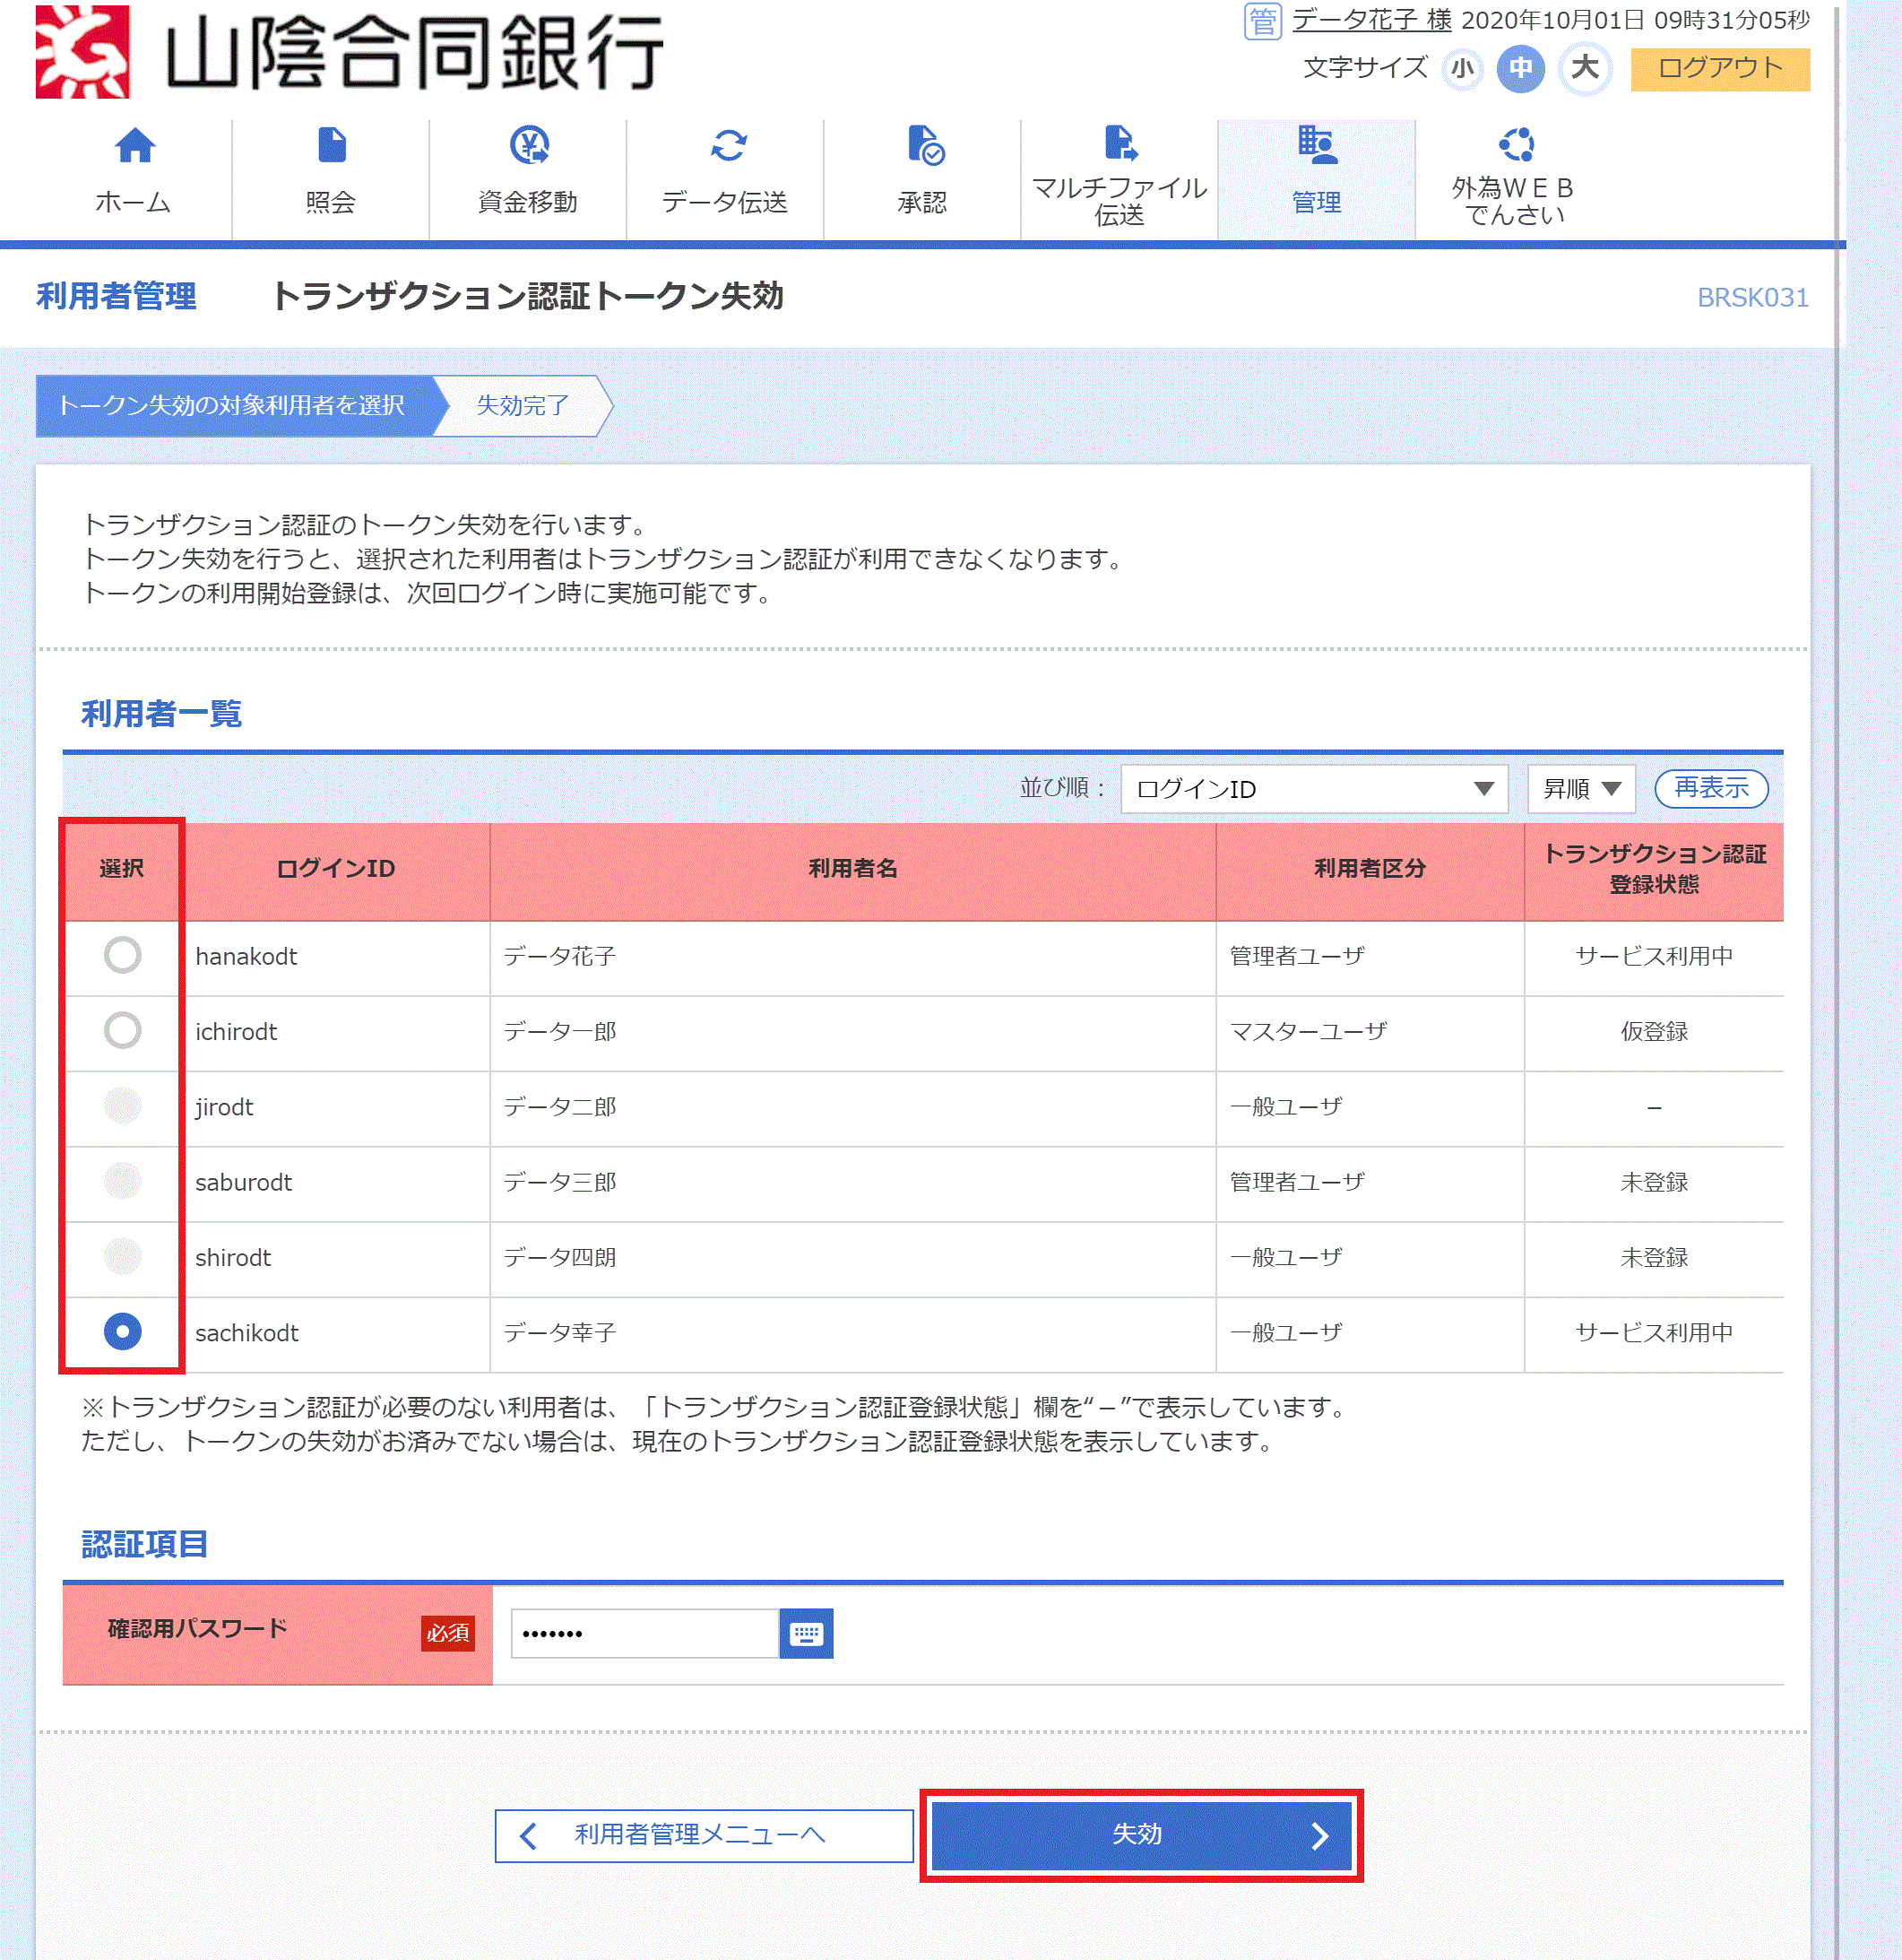The image size is (1902, 1960).
Task: Click the 失効 submit button
Action: tap(1139, 1834)
